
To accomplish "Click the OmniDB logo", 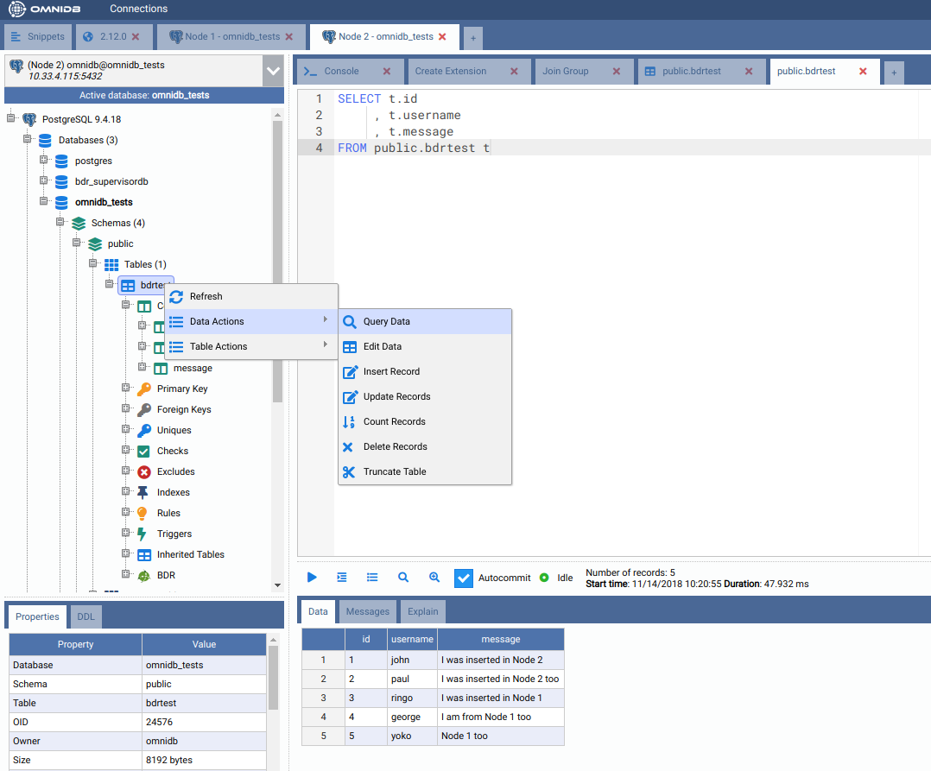I will (x=47, y=9).
